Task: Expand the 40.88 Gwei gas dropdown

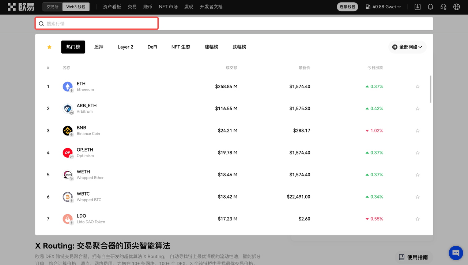Action: pyautogui.click(x=383, y=7)
